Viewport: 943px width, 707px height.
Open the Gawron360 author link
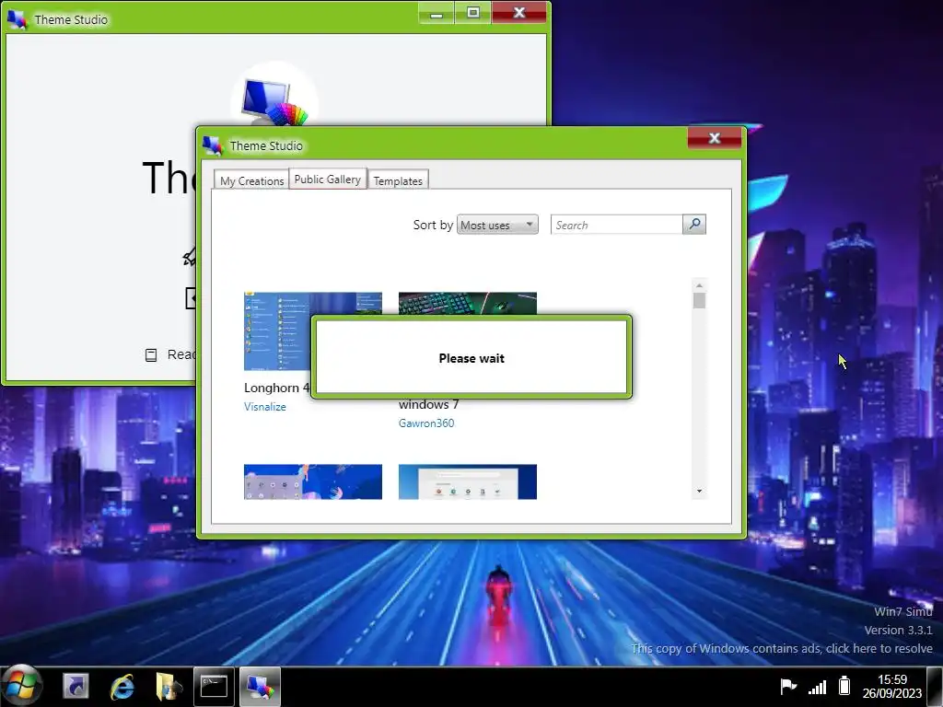pyautogui.click(x=426, y=423)
